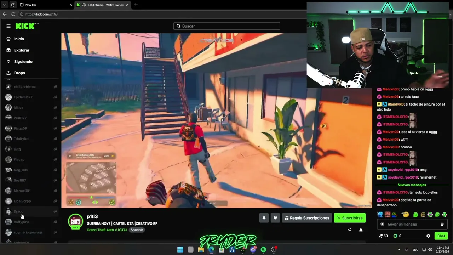Report the stream with the warning icon

(x=361, y=230)
